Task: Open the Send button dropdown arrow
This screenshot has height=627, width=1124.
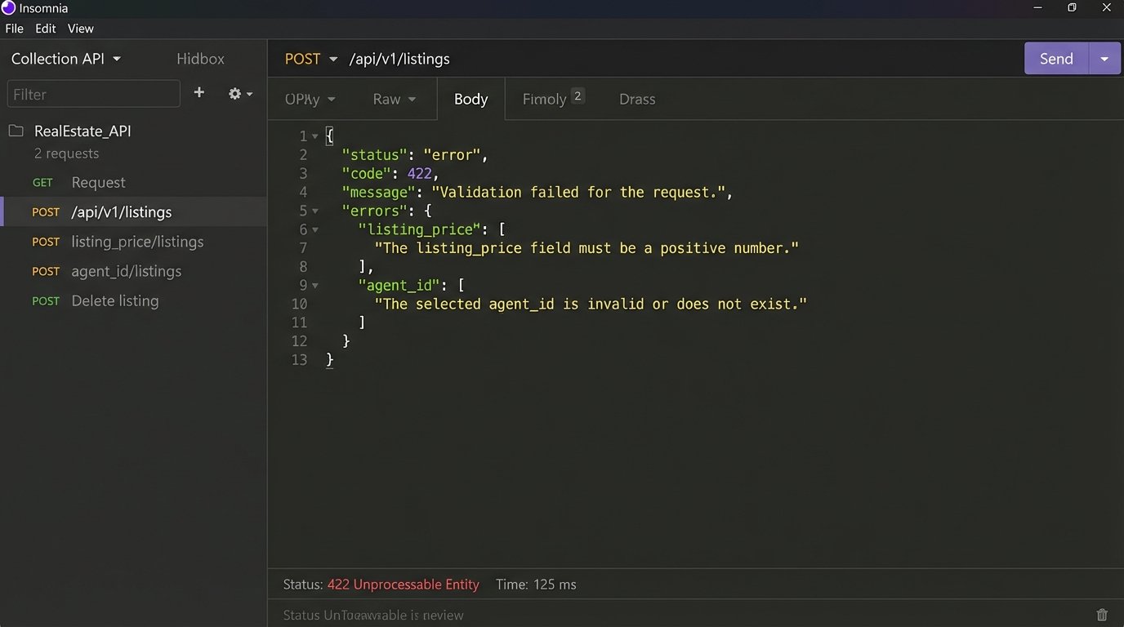Action: [1104, 58]
